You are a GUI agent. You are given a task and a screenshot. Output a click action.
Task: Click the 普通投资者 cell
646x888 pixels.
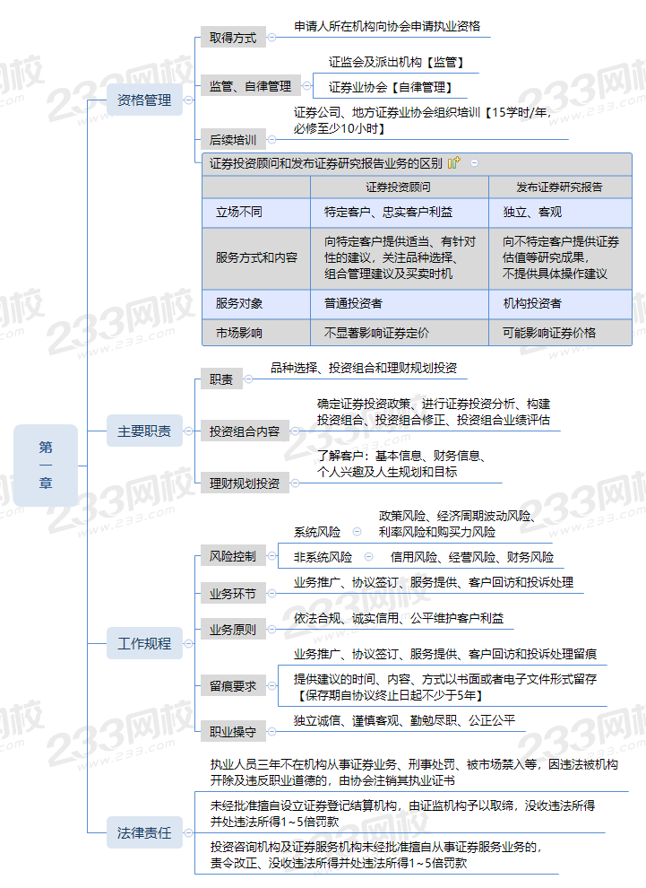[x=400, y=303]
